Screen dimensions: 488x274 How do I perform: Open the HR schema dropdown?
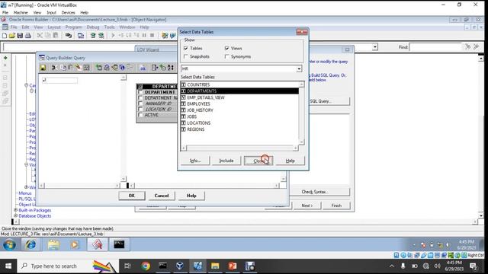299,68
